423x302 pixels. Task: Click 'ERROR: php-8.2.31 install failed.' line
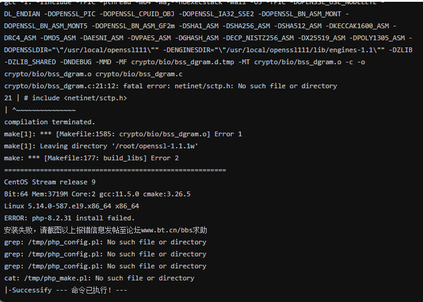(x=69, y=218)
